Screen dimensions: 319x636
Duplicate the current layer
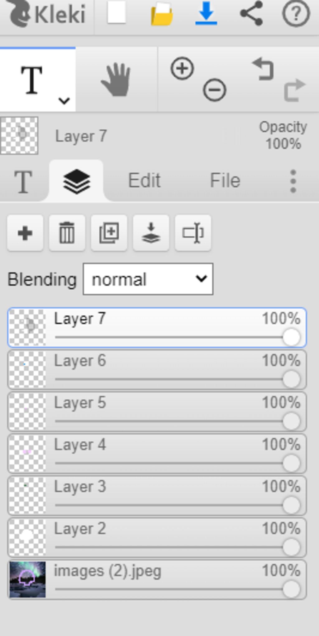pyautogui.click(x=109, y=233)
